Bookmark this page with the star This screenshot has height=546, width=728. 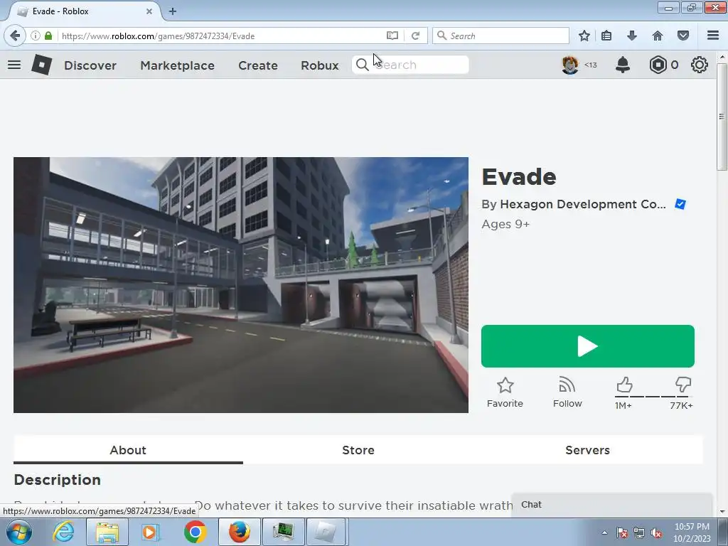(584, 36)
